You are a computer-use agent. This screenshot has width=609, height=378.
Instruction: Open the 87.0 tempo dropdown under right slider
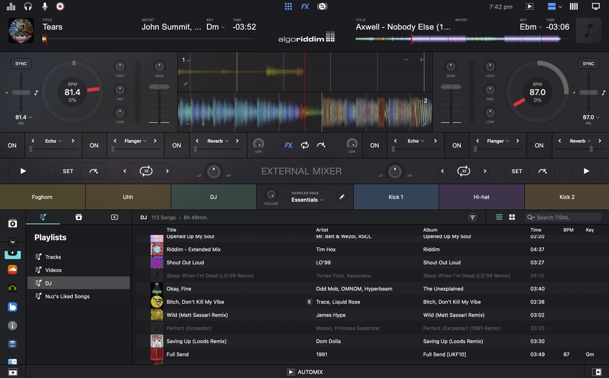pos(591,117)
